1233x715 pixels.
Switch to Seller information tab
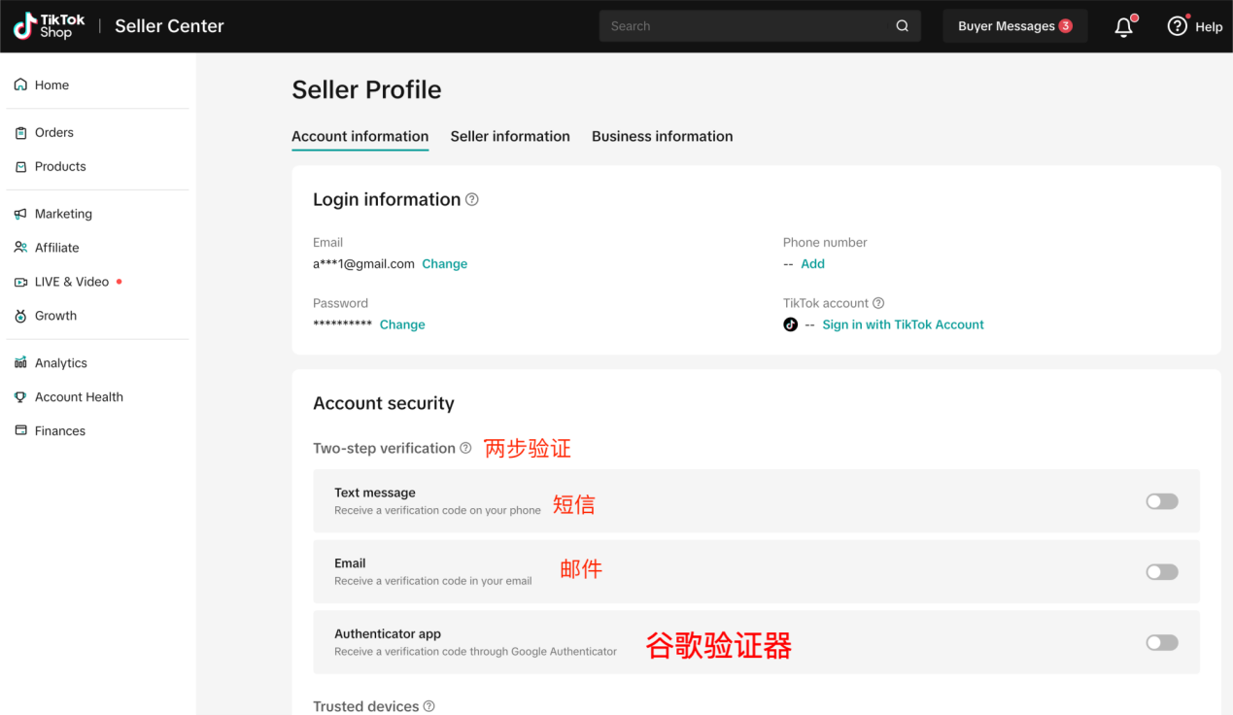click(x=510, y=136)
